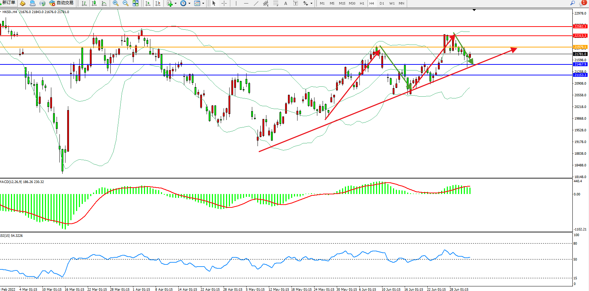Viewport: 589px width, 291px height.
Task: Click the 新订单 new order button
Action: (8, 3)
